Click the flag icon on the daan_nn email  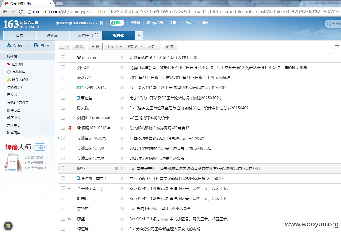pos(123,58)
